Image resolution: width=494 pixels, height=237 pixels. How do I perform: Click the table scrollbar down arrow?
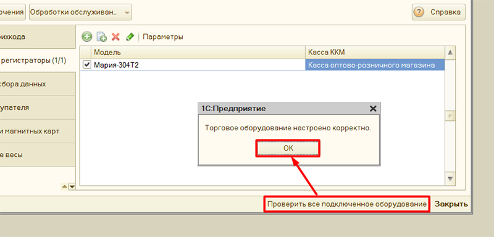click(450, 179)
